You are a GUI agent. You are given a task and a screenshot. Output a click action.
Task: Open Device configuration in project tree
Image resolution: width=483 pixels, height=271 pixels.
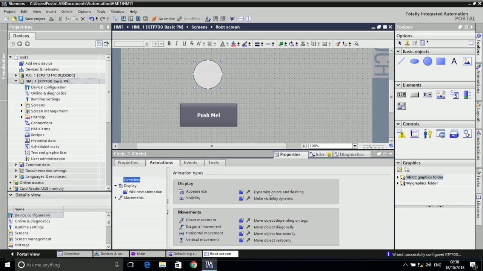pos(48,87)
